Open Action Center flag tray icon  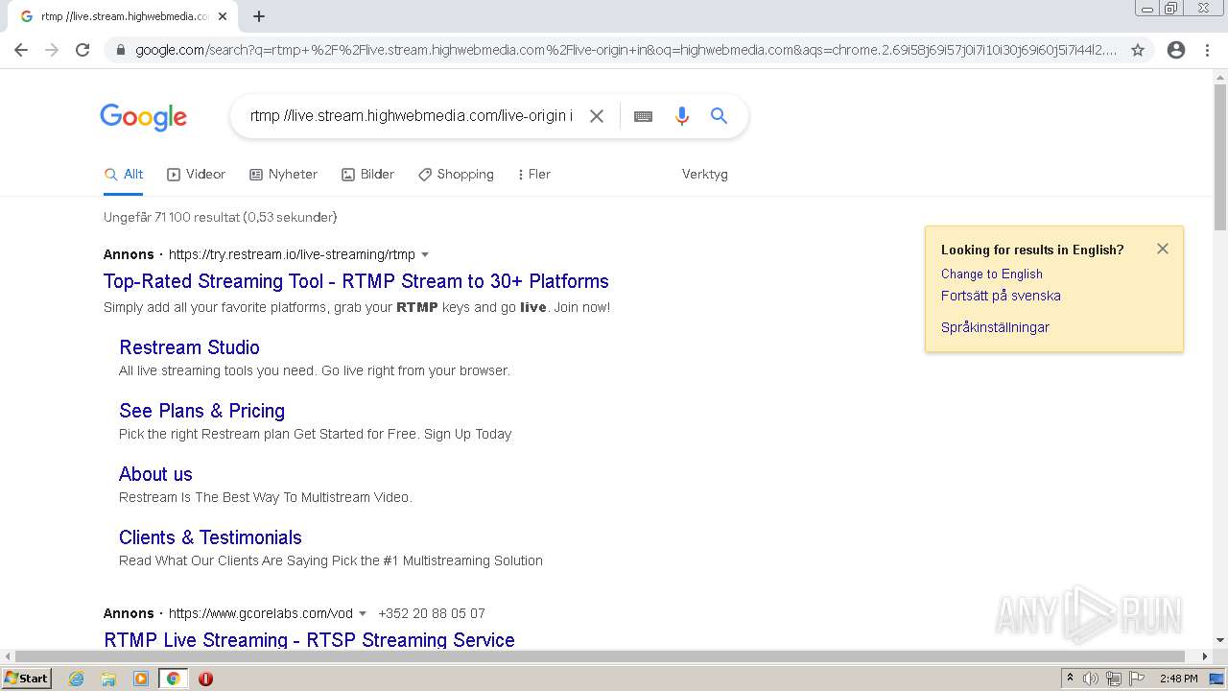coord(1137,679)
